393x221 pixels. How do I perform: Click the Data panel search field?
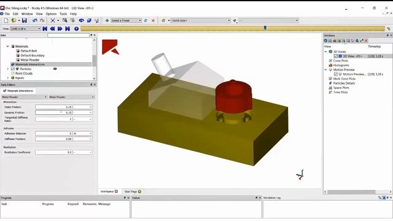68,36
